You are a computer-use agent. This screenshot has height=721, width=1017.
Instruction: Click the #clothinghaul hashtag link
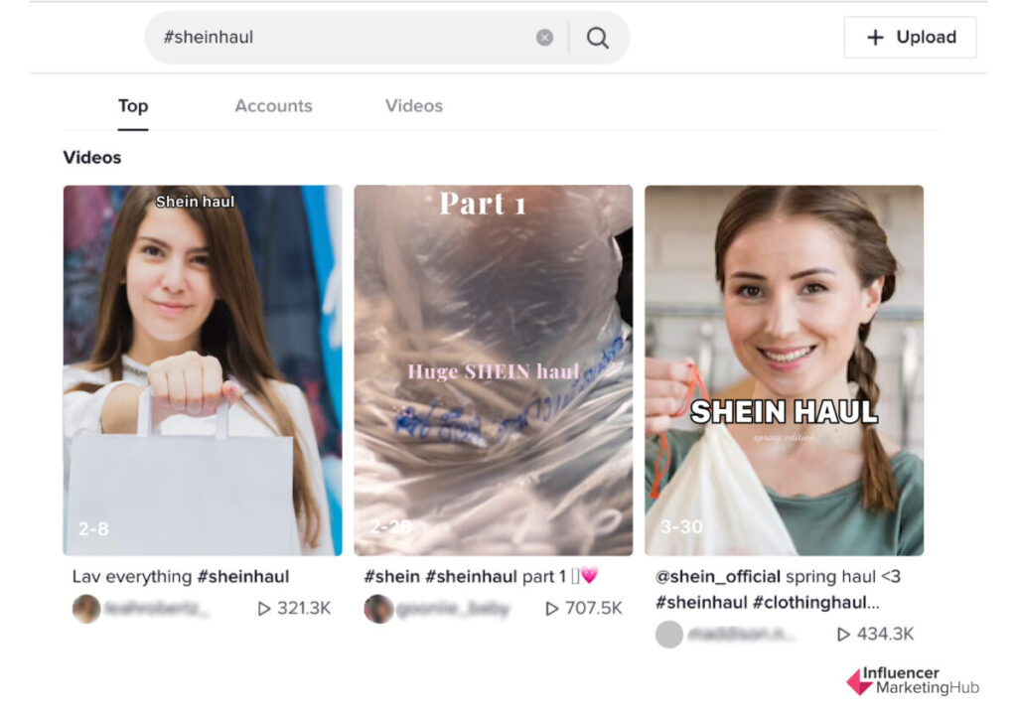click(816, 603)
